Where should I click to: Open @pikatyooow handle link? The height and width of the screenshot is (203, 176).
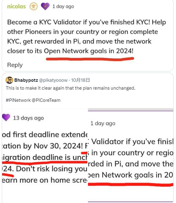53,80
